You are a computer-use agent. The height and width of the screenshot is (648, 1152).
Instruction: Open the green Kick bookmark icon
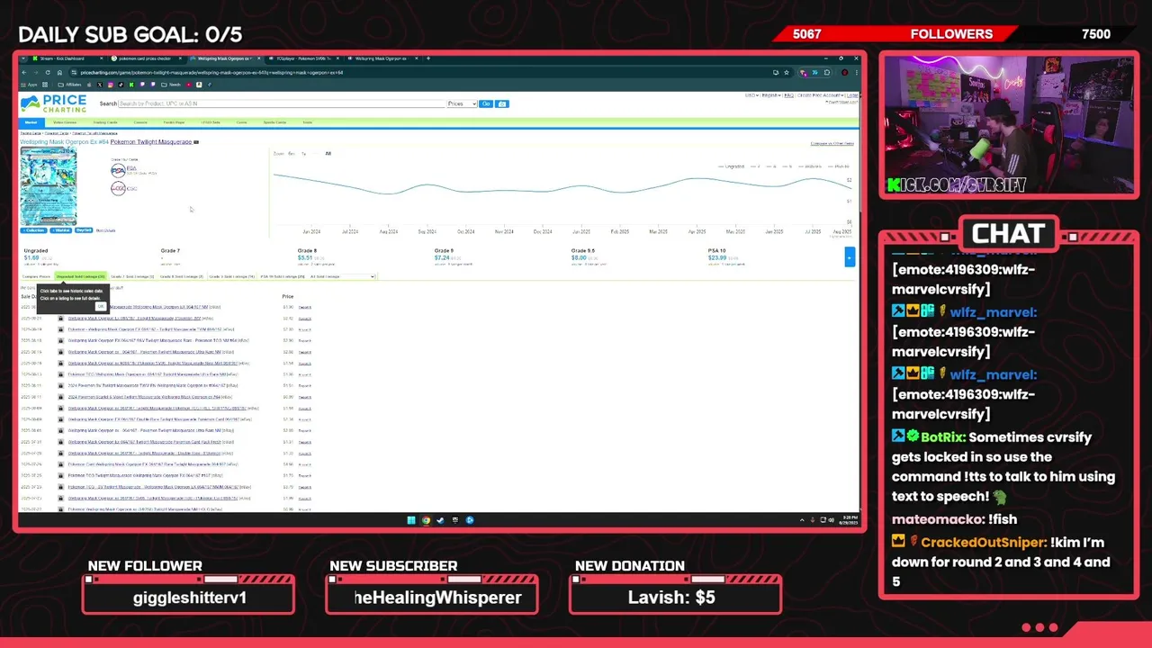click(131, 85)
